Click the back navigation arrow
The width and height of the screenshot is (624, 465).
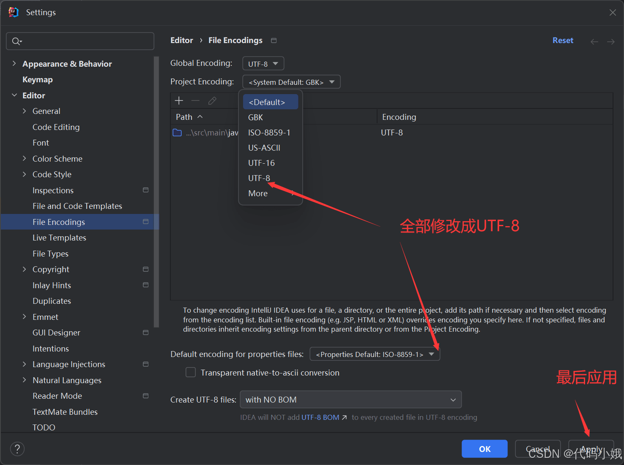click(x=594, y=41)
